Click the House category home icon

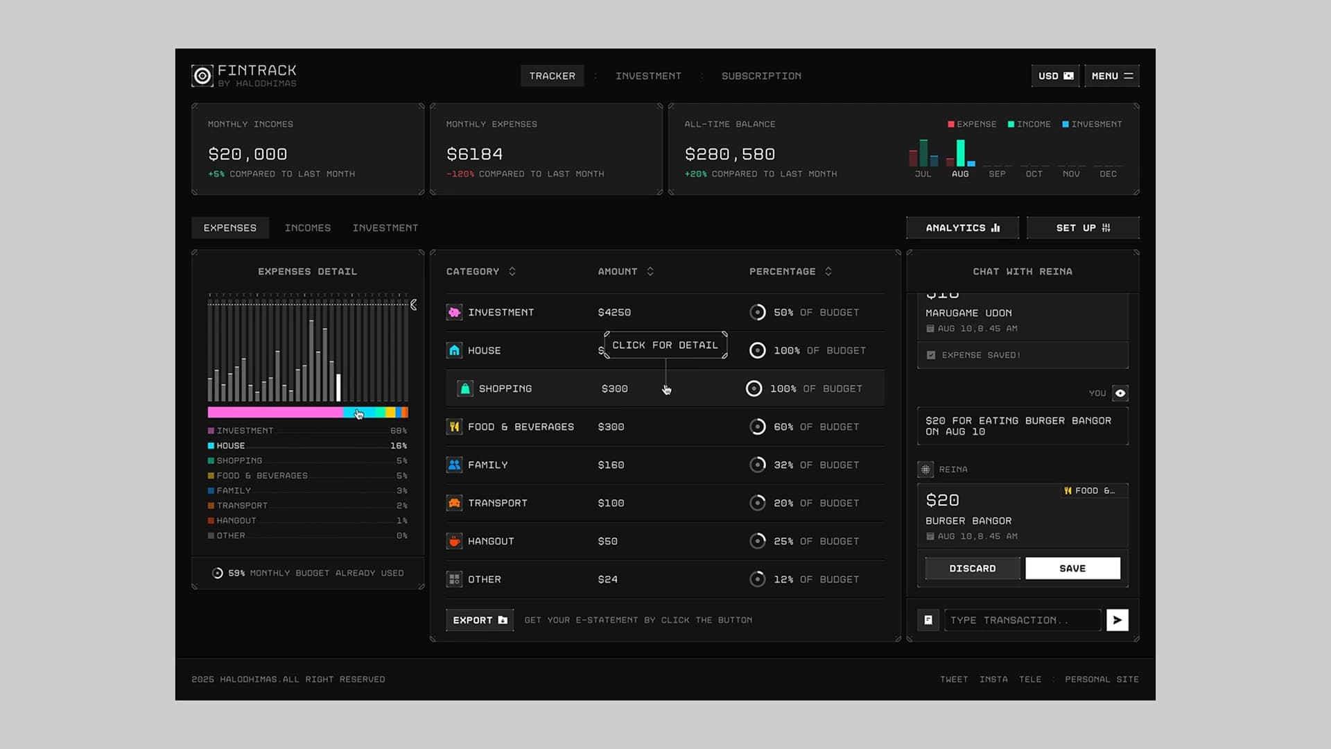pos(454,351)
